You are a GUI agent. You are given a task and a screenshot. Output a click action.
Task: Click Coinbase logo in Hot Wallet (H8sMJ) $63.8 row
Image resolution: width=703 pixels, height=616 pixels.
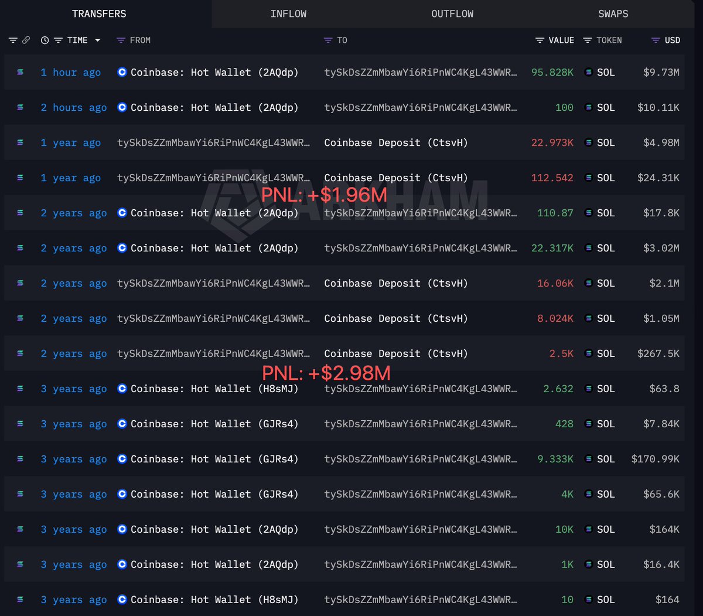click(122, 389)
